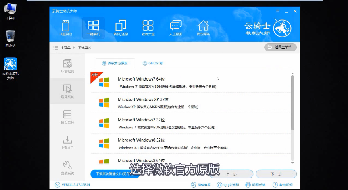Click 主菜单 in the breadcrumb
The width and height of the screenshot is (348, 190).
tap(65, 47)
